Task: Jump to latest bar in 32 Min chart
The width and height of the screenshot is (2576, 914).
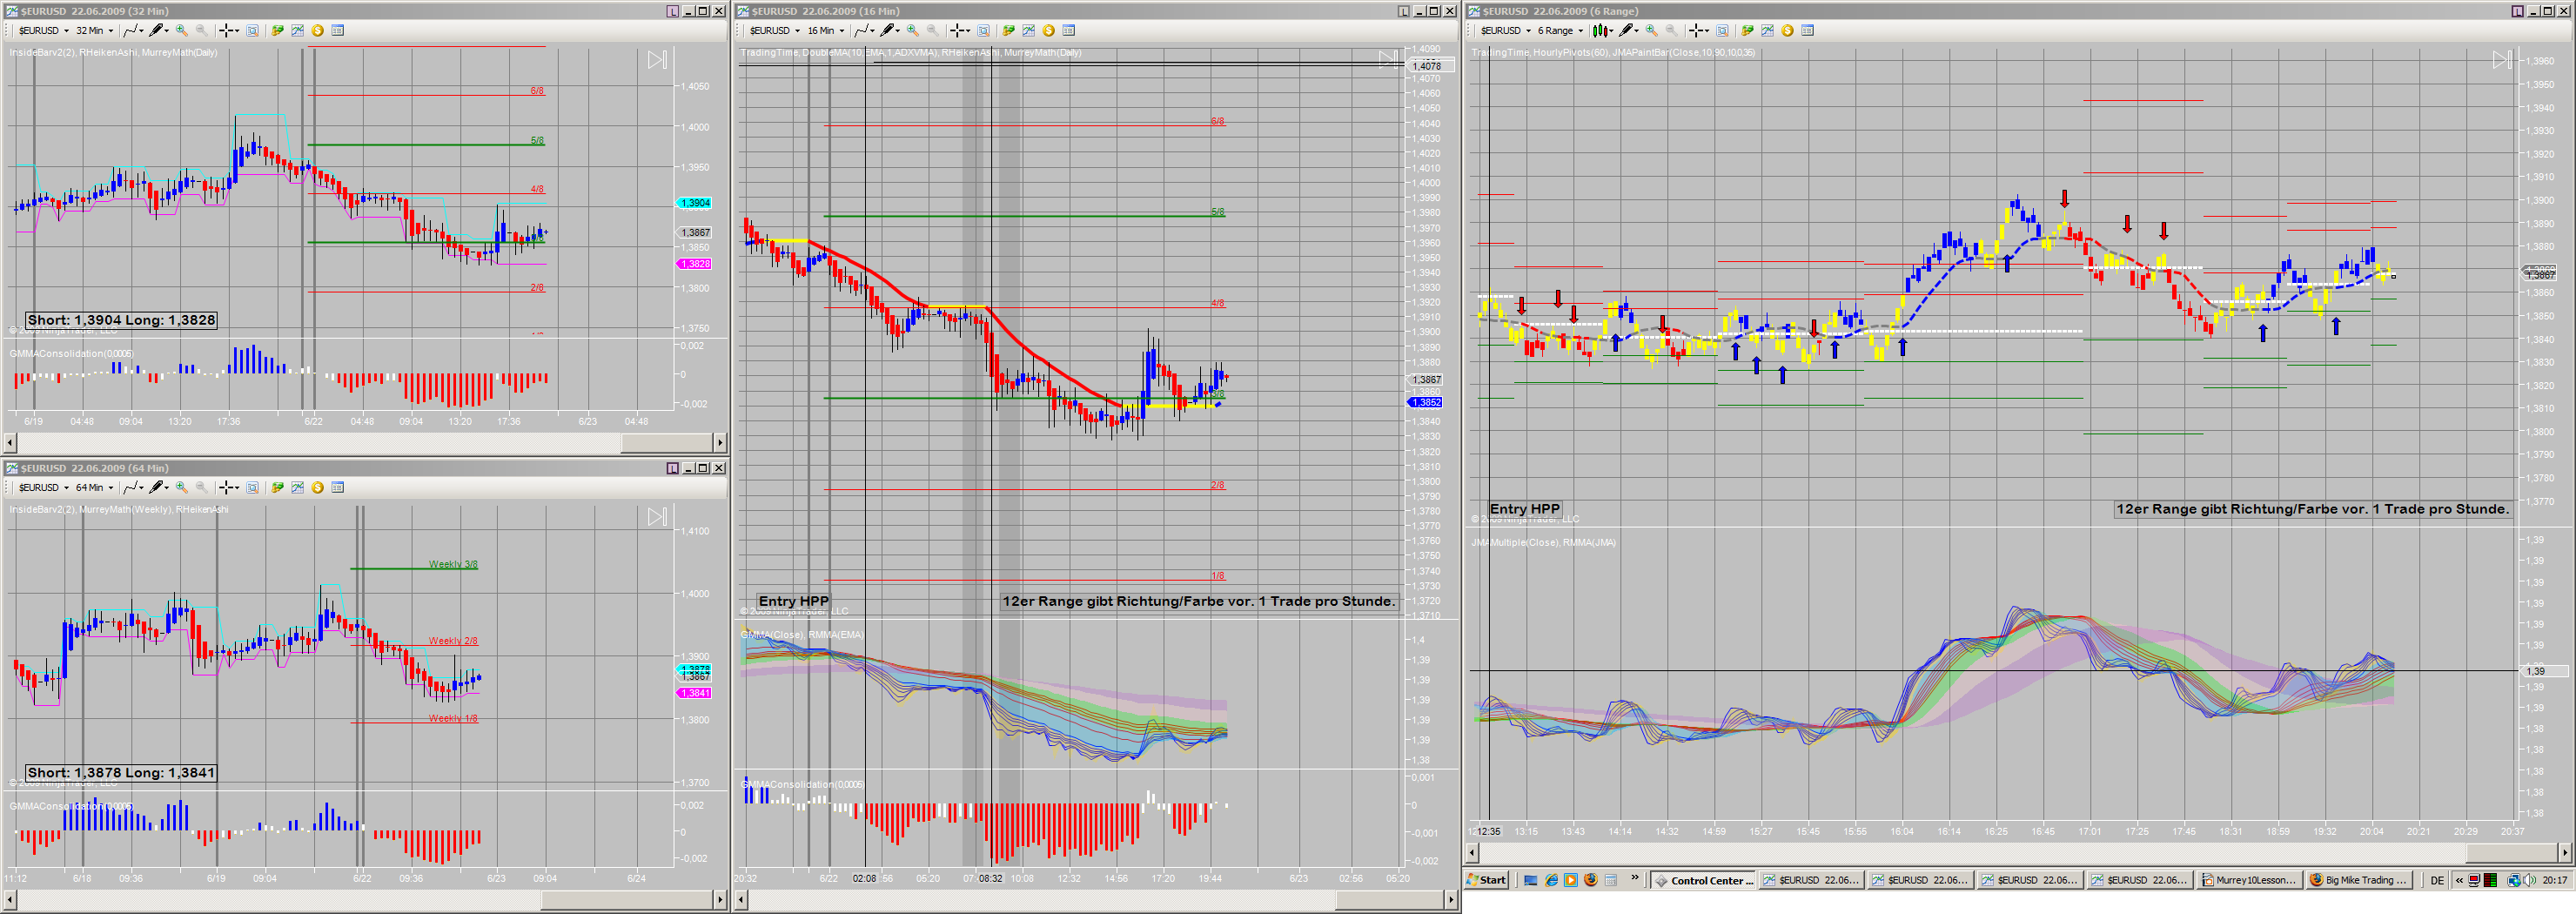Action: 657,60
